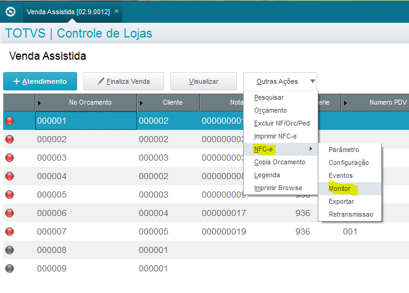Click red status icon of orçamento 000006
The width and height of the screenshot is (409, 293).
pyautogui.click(x=10, y=213)
